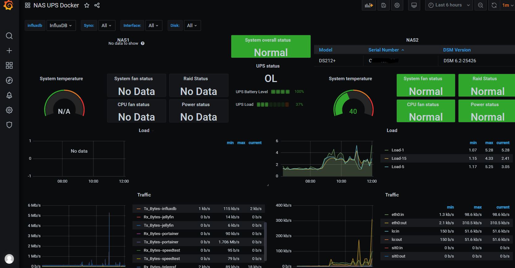Zoom out the time range
515x268 pixels.
pyautogui.click(x=480, y=5)
